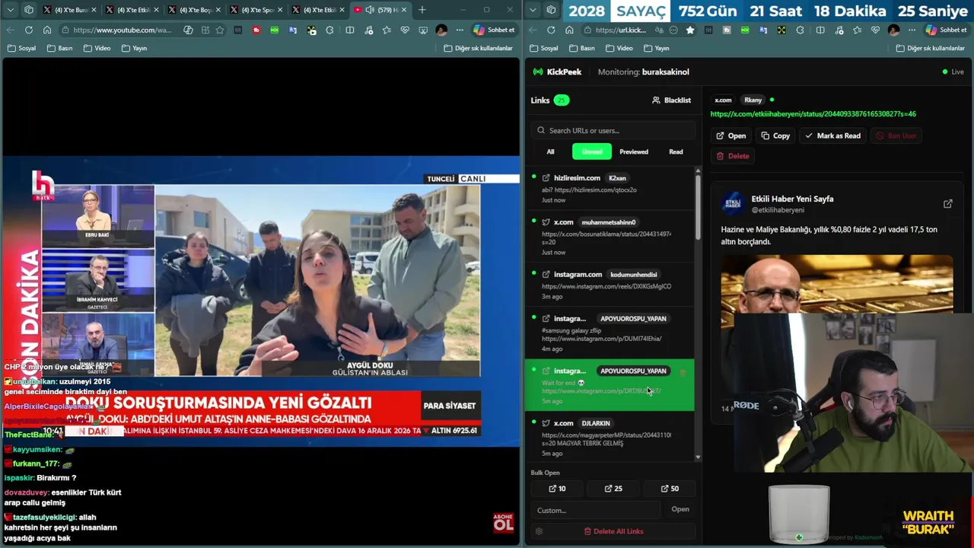
Task: Click Mark as Read
Action: 832,135
